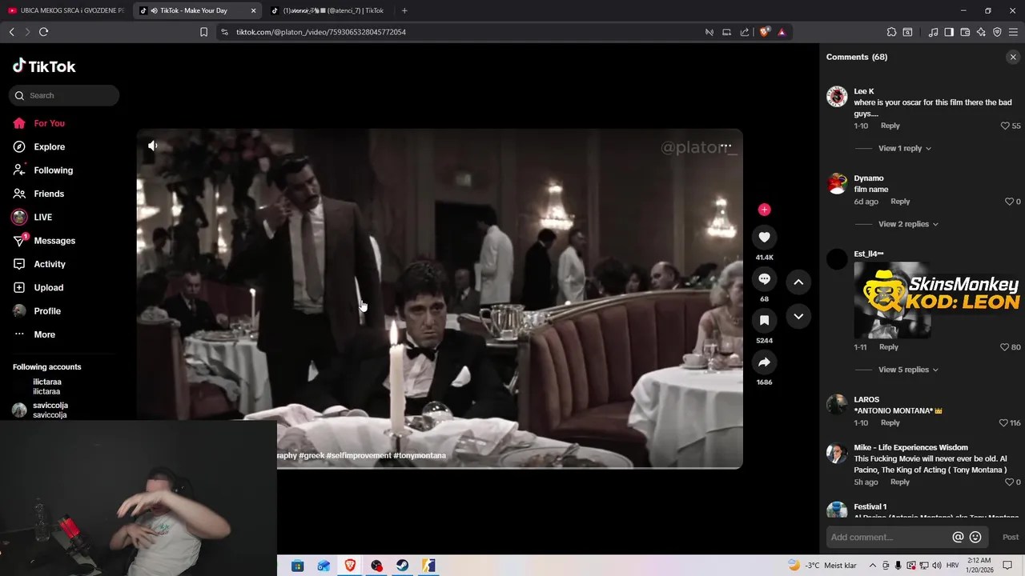Reply to Est_ll4's comment

889,347
